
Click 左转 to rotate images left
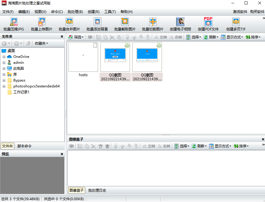pyautogui.click(x=162, y=37)
